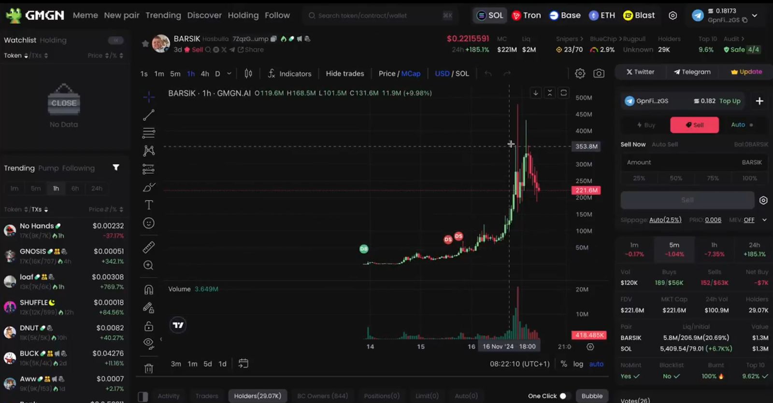Toggle MEV protection OFF setting
The height and width of the screenshot is (403, 773).
(x=749, y=220)
